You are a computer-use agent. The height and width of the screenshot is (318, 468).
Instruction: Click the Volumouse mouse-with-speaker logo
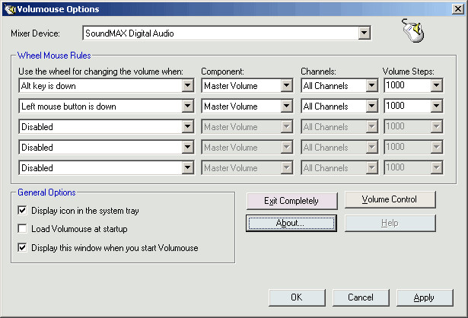coord(413,30)
